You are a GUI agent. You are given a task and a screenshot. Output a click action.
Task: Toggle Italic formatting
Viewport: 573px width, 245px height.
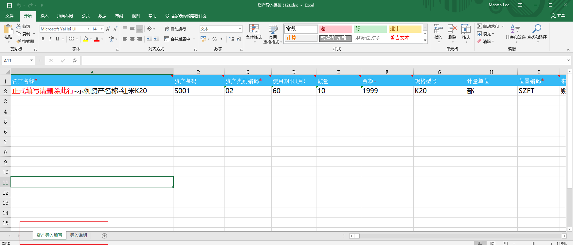(50, 39)
